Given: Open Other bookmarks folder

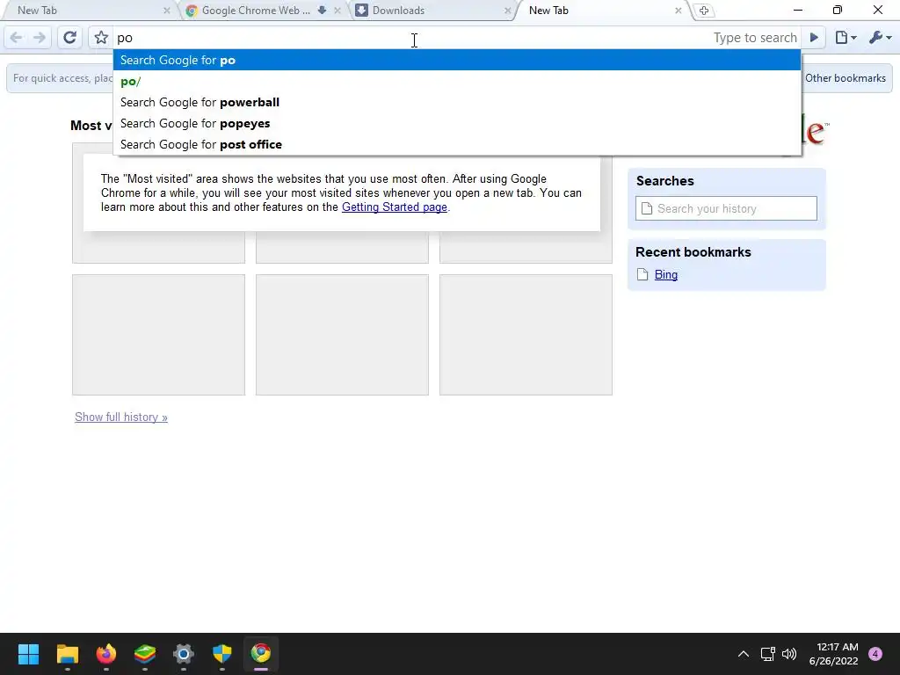Looking at the screenshot, I should 845,78.
